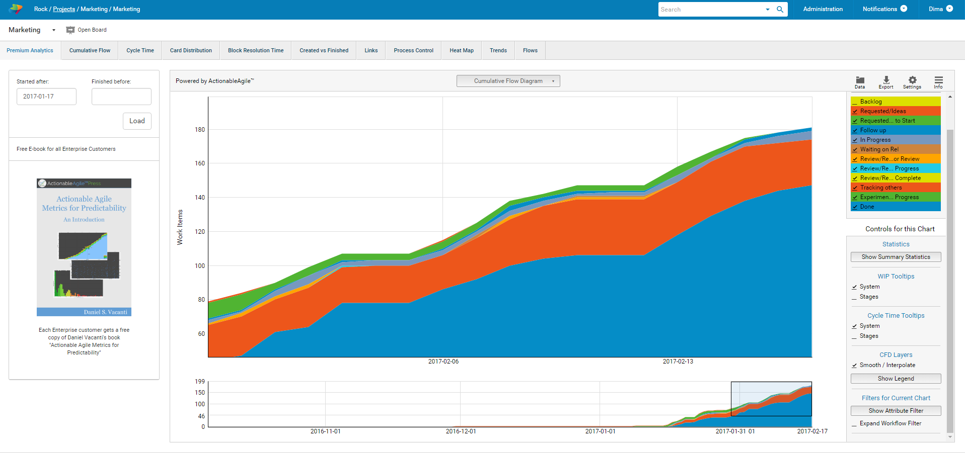Click Show Summary Statistics button
965x453 pixels.
[x=896, y=257]
